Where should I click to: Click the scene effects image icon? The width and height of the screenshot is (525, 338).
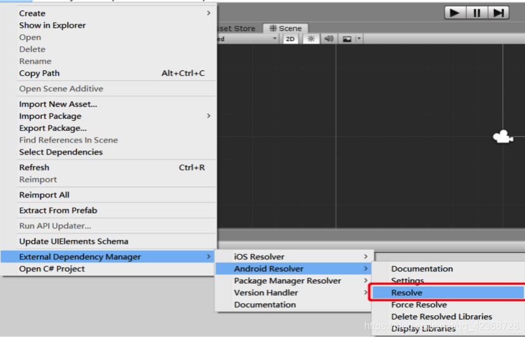pos(347,39)
